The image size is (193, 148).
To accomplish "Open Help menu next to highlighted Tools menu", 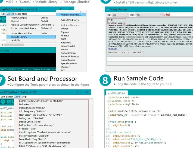I will [x=24, y=97].
